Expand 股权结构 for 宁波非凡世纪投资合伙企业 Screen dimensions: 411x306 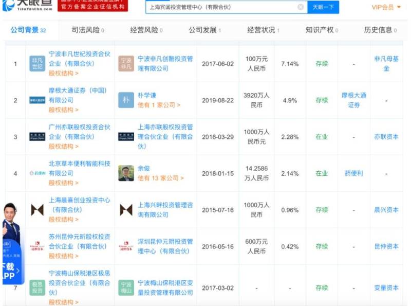click(63, 73)
